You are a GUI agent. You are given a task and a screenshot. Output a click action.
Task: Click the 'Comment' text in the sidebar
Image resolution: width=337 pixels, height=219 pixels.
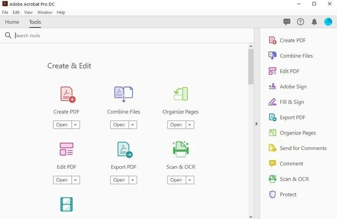291,163
